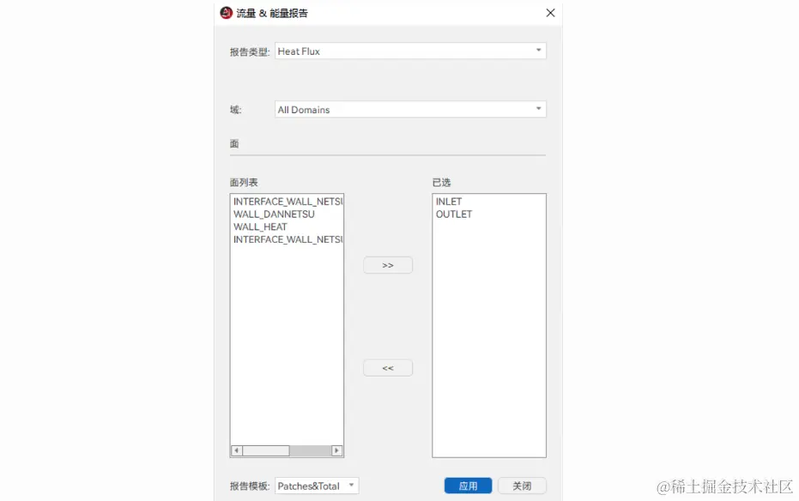Open the 域 All Domains dropdown
Screen dimensions: 799x501
pos(410,110)
